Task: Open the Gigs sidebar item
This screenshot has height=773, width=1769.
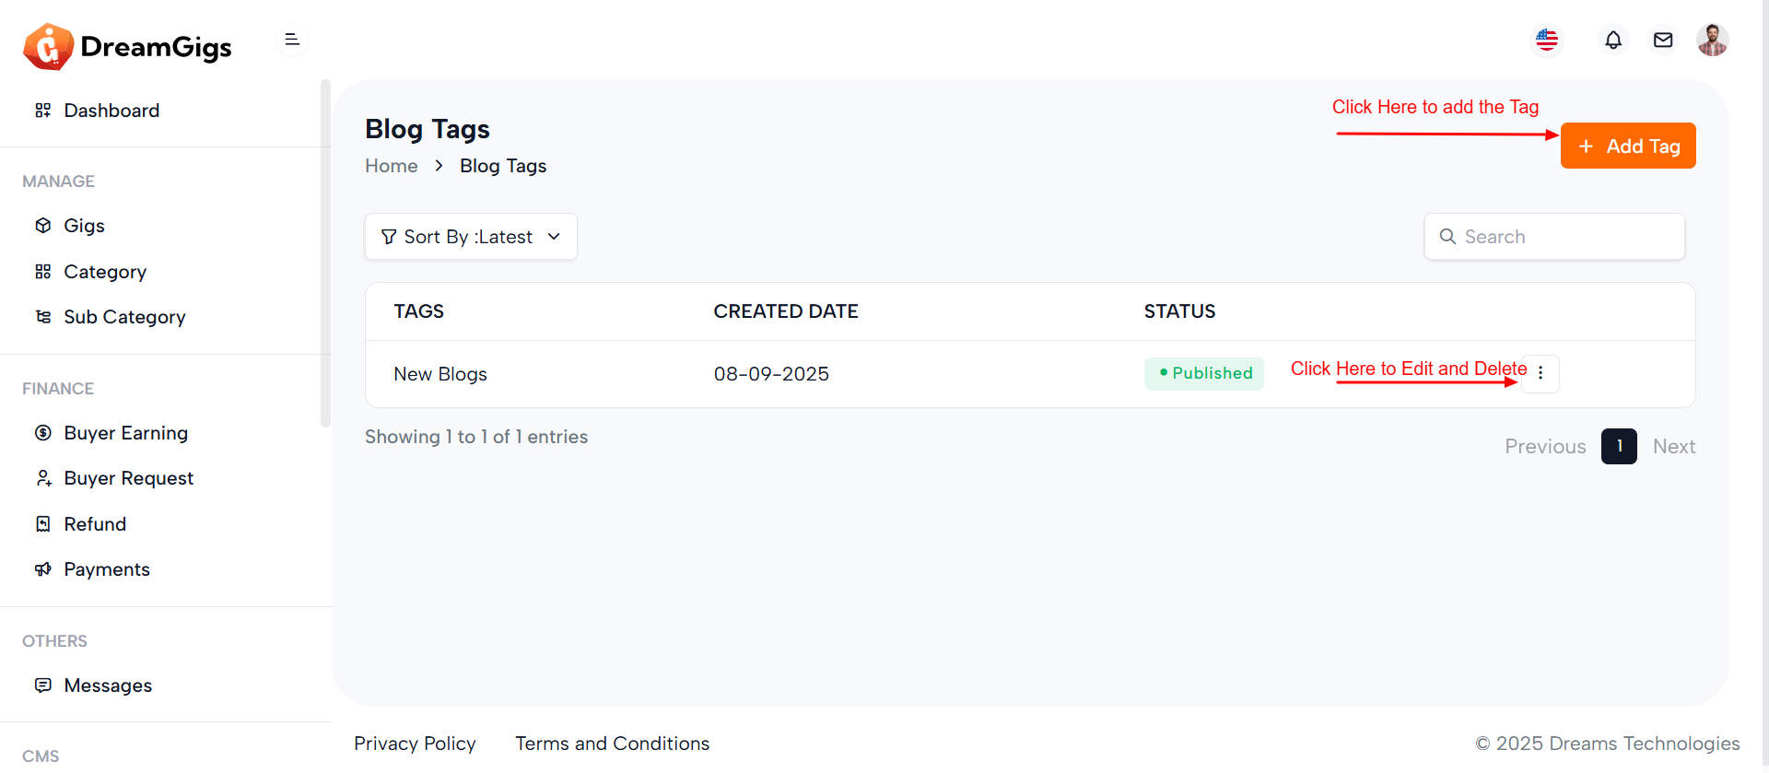Action: coord(84,226)
